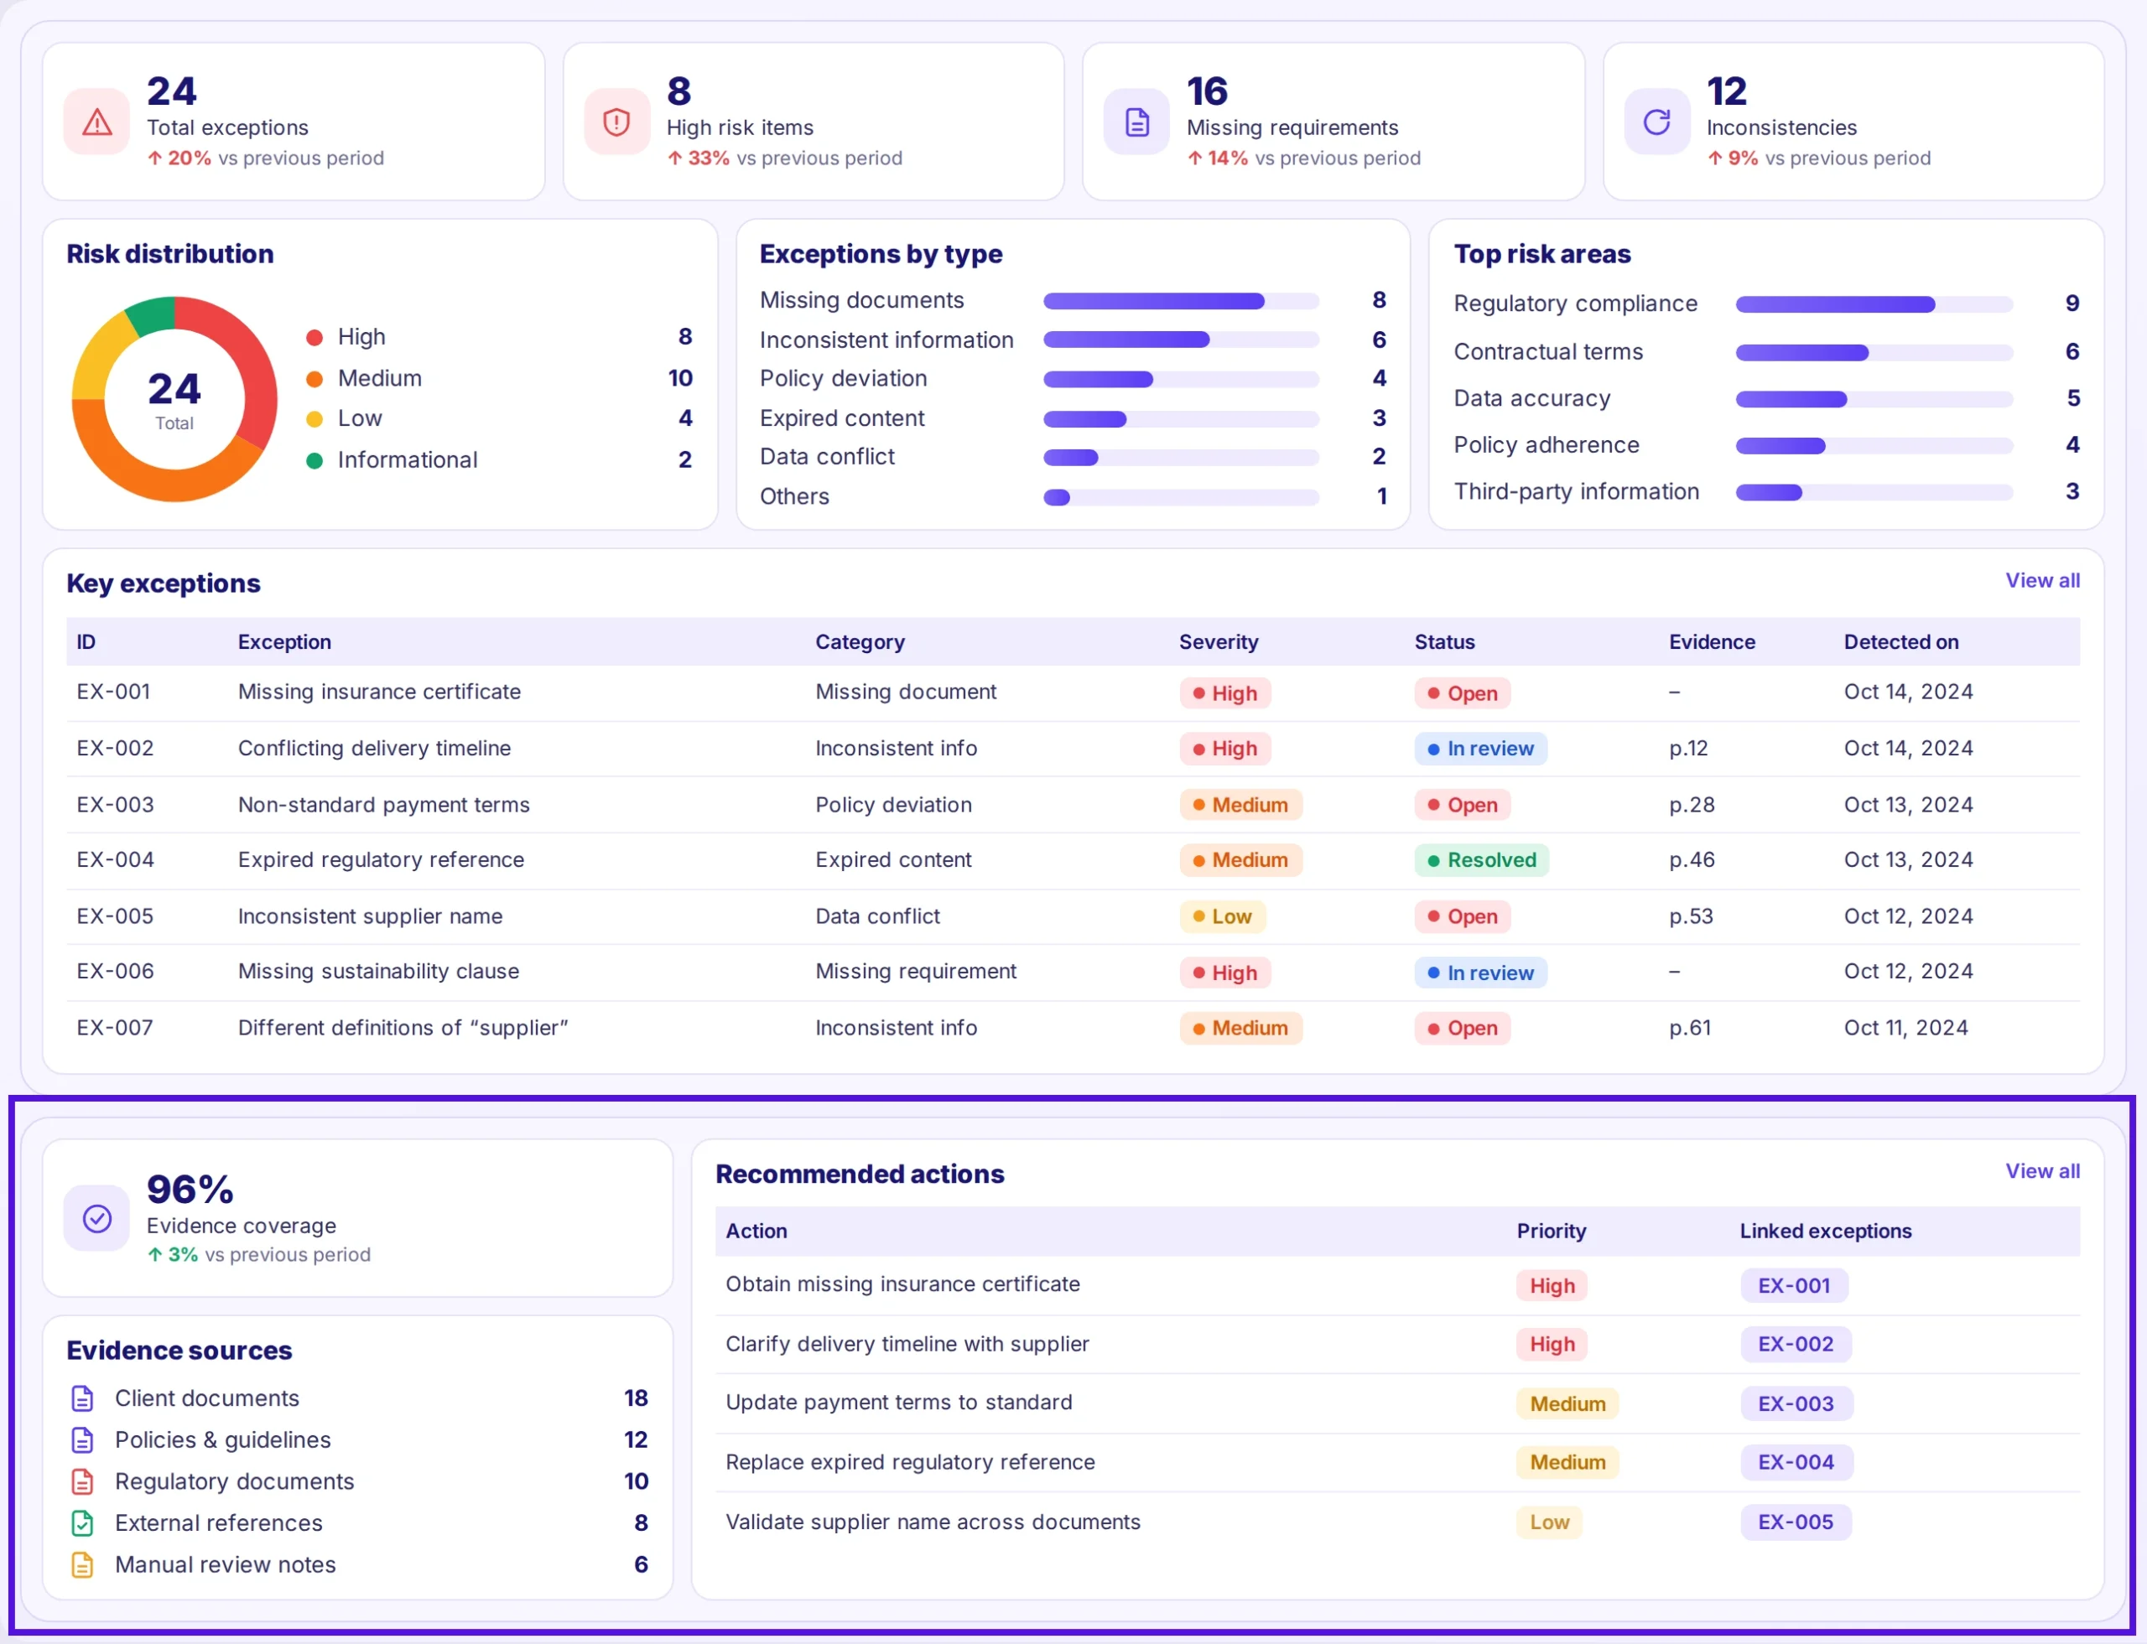Click the 'Third-party information' risk area label

click(1576, 492)
